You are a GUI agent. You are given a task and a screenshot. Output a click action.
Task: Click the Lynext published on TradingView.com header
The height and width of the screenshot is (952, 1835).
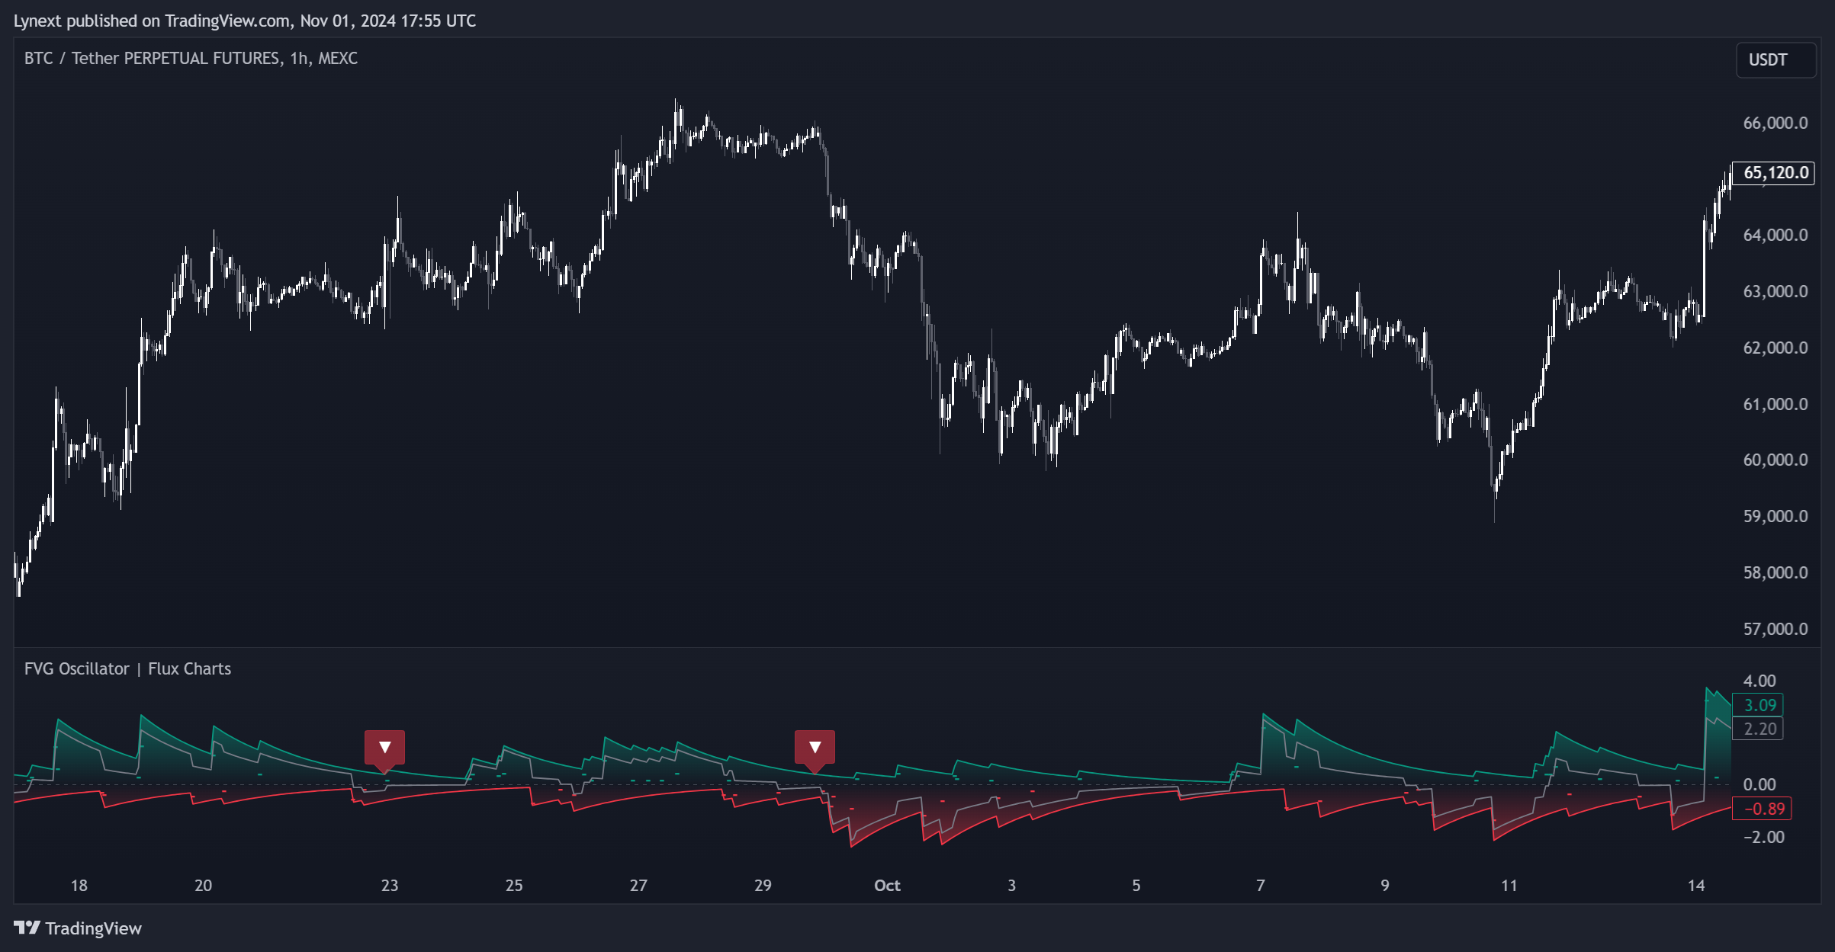pyautogui.click(x=245, y=21)
